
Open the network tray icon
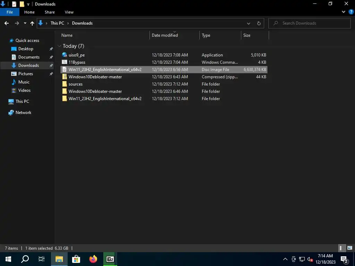point(302,259)
